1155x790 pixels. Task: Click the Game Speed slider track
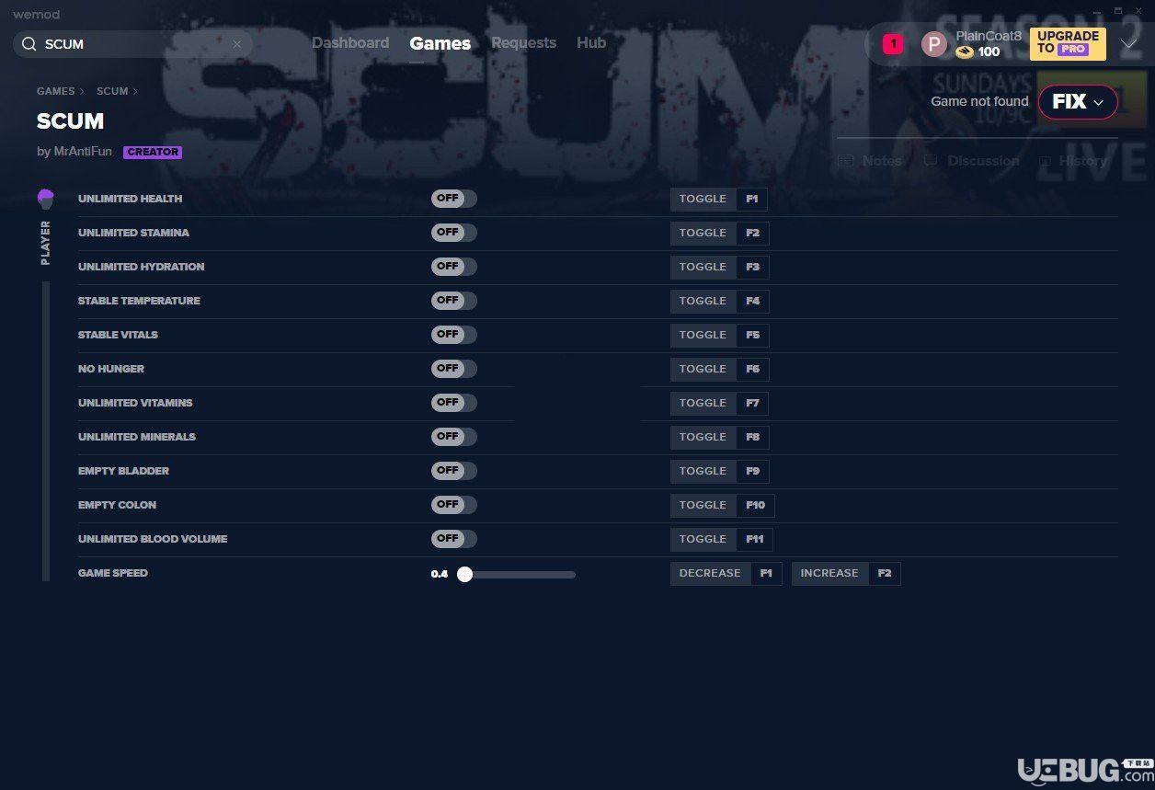tap(517, 575)
